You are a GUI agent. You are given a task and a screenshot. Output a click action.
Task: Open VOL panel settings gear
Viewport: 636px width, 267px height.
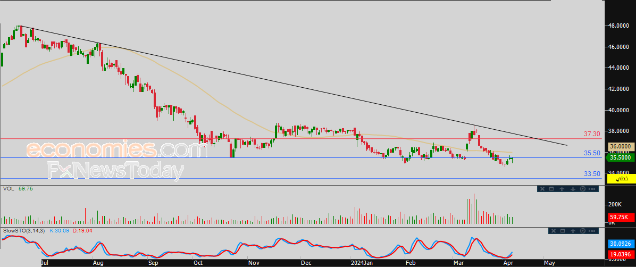click(583, 189)
